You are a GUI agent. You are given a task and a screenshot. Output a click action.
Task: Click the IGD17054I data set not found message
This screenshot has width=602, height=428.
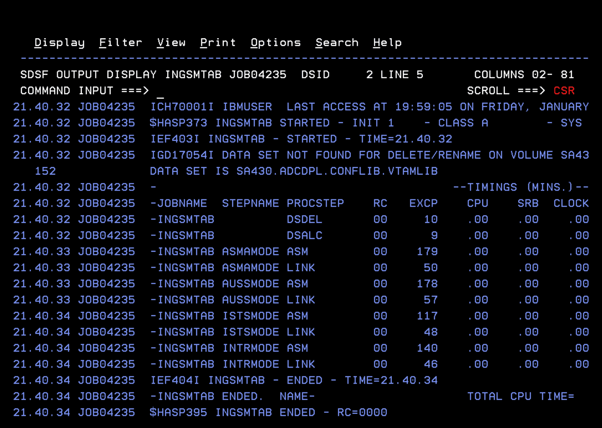pos(369,155)
